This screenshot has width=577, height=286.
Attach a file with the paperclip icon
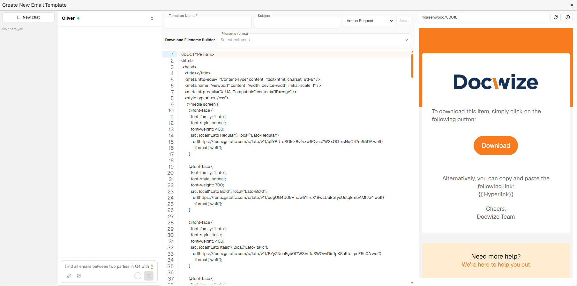click(x=69, y=276)
